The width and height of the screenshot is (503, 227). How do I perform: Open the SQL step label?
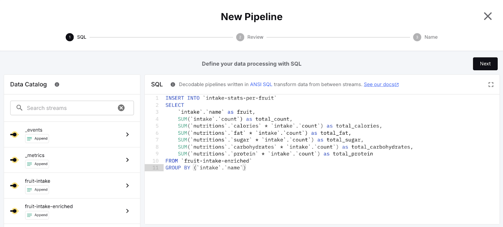pos(81,37)
